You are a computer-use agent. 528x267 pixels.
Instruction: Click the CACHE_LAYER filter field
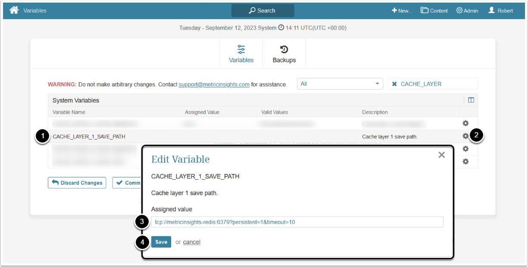click(433, 84)
